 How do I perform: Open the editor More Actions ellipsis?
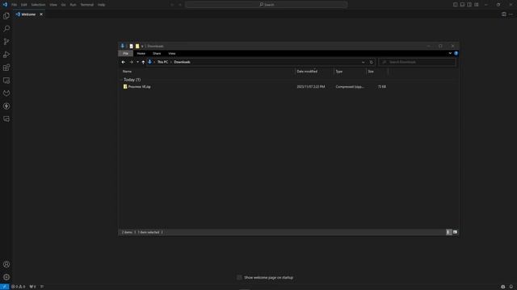pos(511,14)
